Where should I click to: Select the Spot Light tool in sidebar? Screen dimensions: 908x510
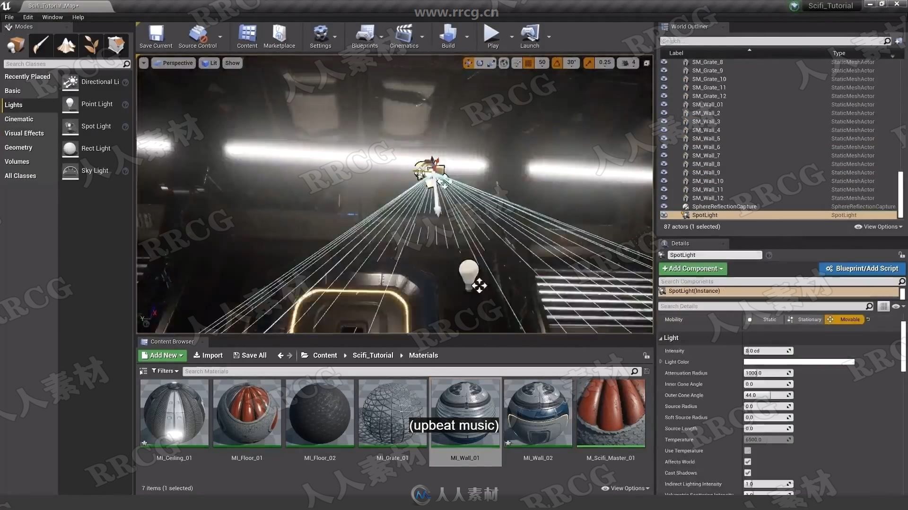tap(96, 126)
